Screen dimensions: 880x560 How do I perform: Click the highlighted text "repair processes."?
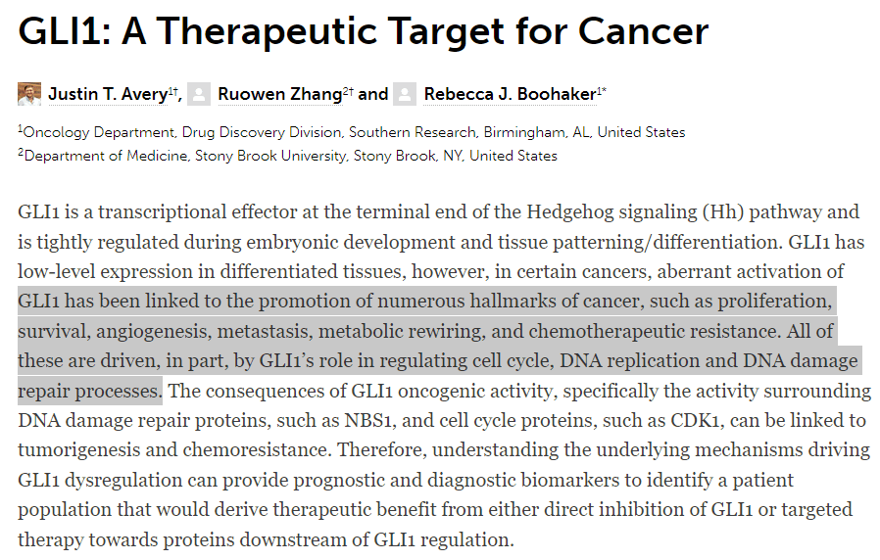click(90, 392)
